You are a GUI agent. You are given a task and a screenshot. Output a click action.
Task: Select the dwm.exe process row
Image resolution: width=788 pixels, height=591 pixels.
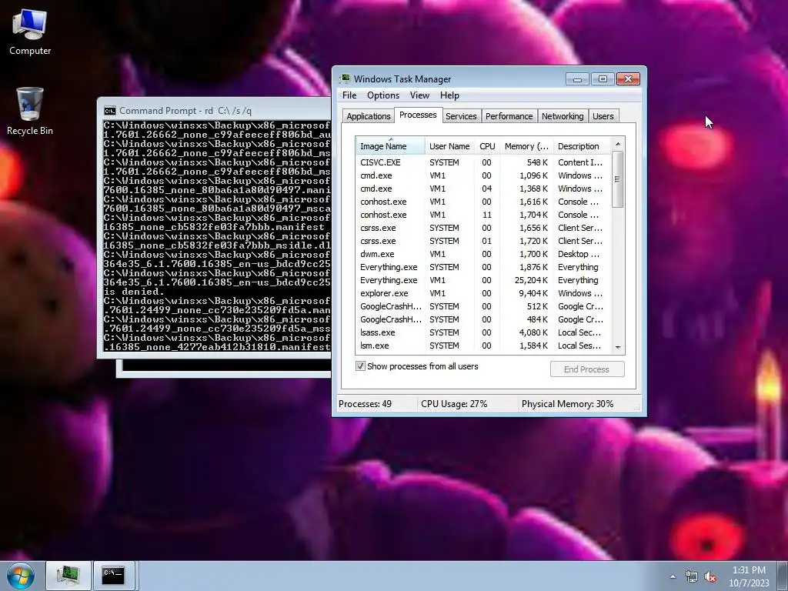[x=483, y=254]
